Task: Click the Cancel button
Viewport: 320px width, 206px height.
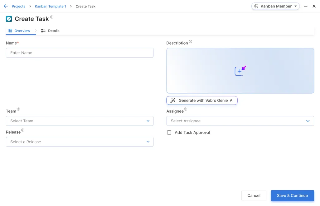Action: [254, 196]
